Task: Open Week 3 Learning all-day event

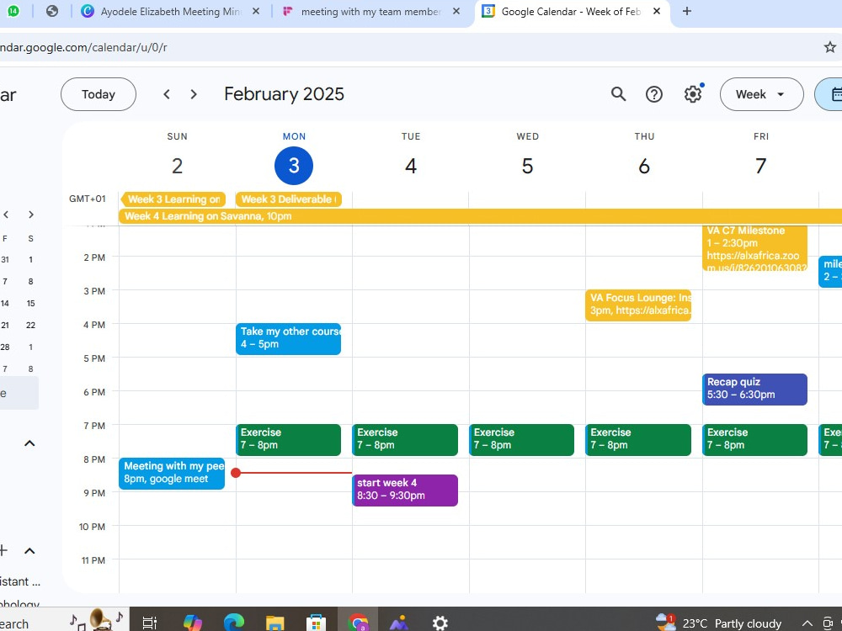Action: (x=173, y=199)
